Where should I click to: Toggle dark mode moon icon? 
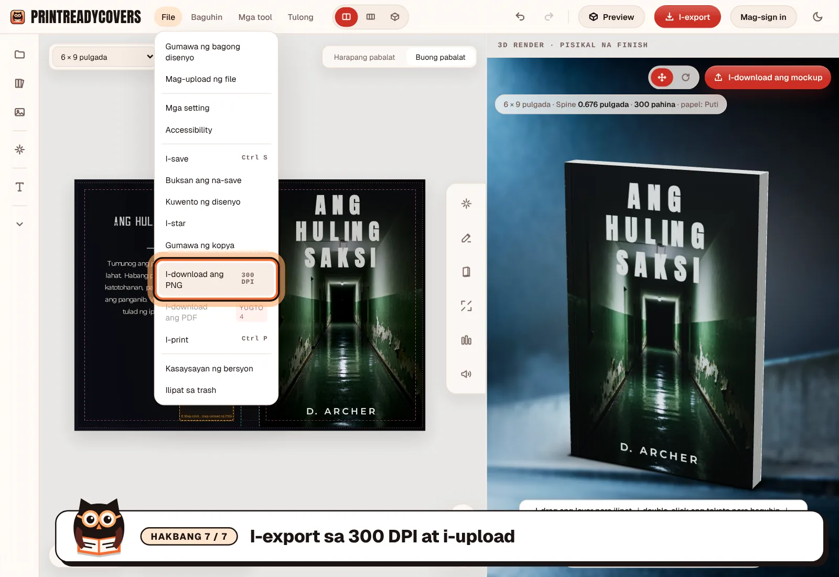tap(818, 17)
